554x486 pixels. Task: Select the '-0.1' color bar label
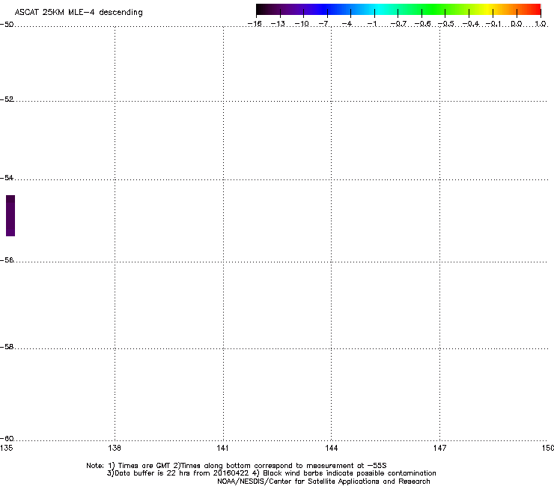493,24
